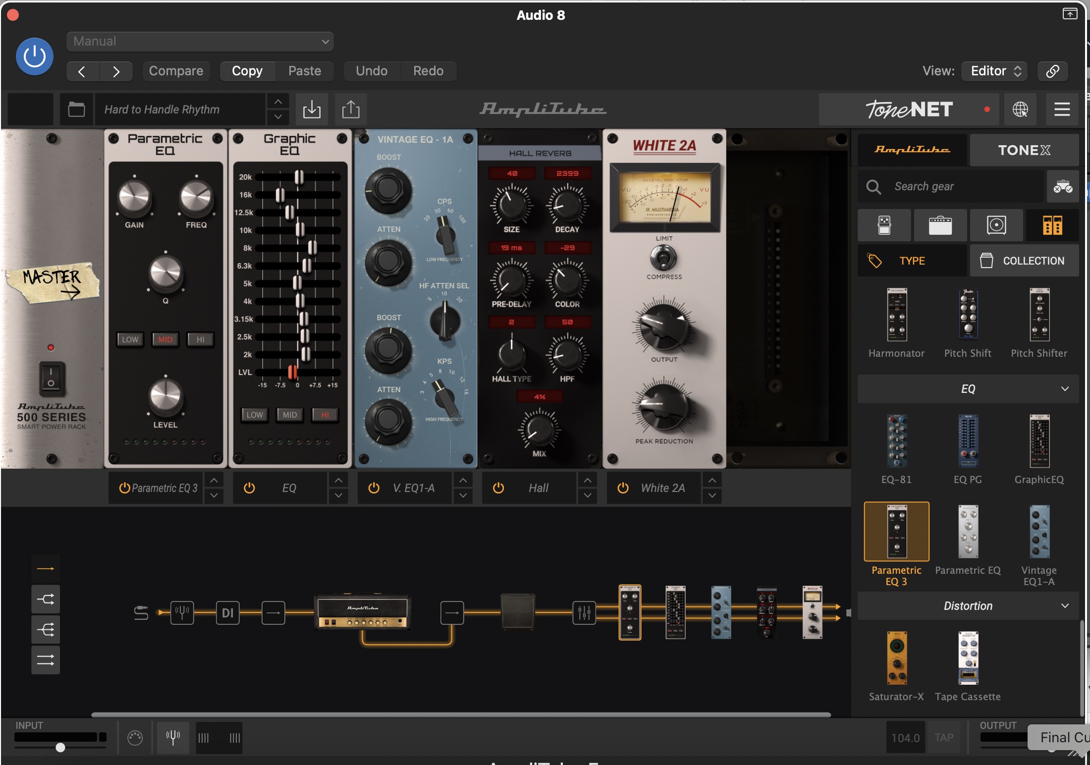
Task: Collapse the Distortion gear section
Action: (1065, 606)
